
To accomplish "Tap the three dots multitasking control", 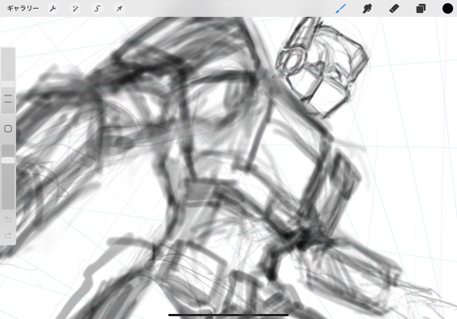I will pos(228,4).
